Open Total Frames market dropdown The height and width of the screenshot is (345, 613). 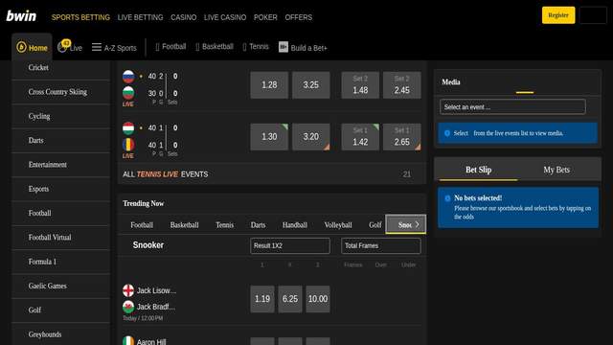pyautogui.click(x=381, y=246)
